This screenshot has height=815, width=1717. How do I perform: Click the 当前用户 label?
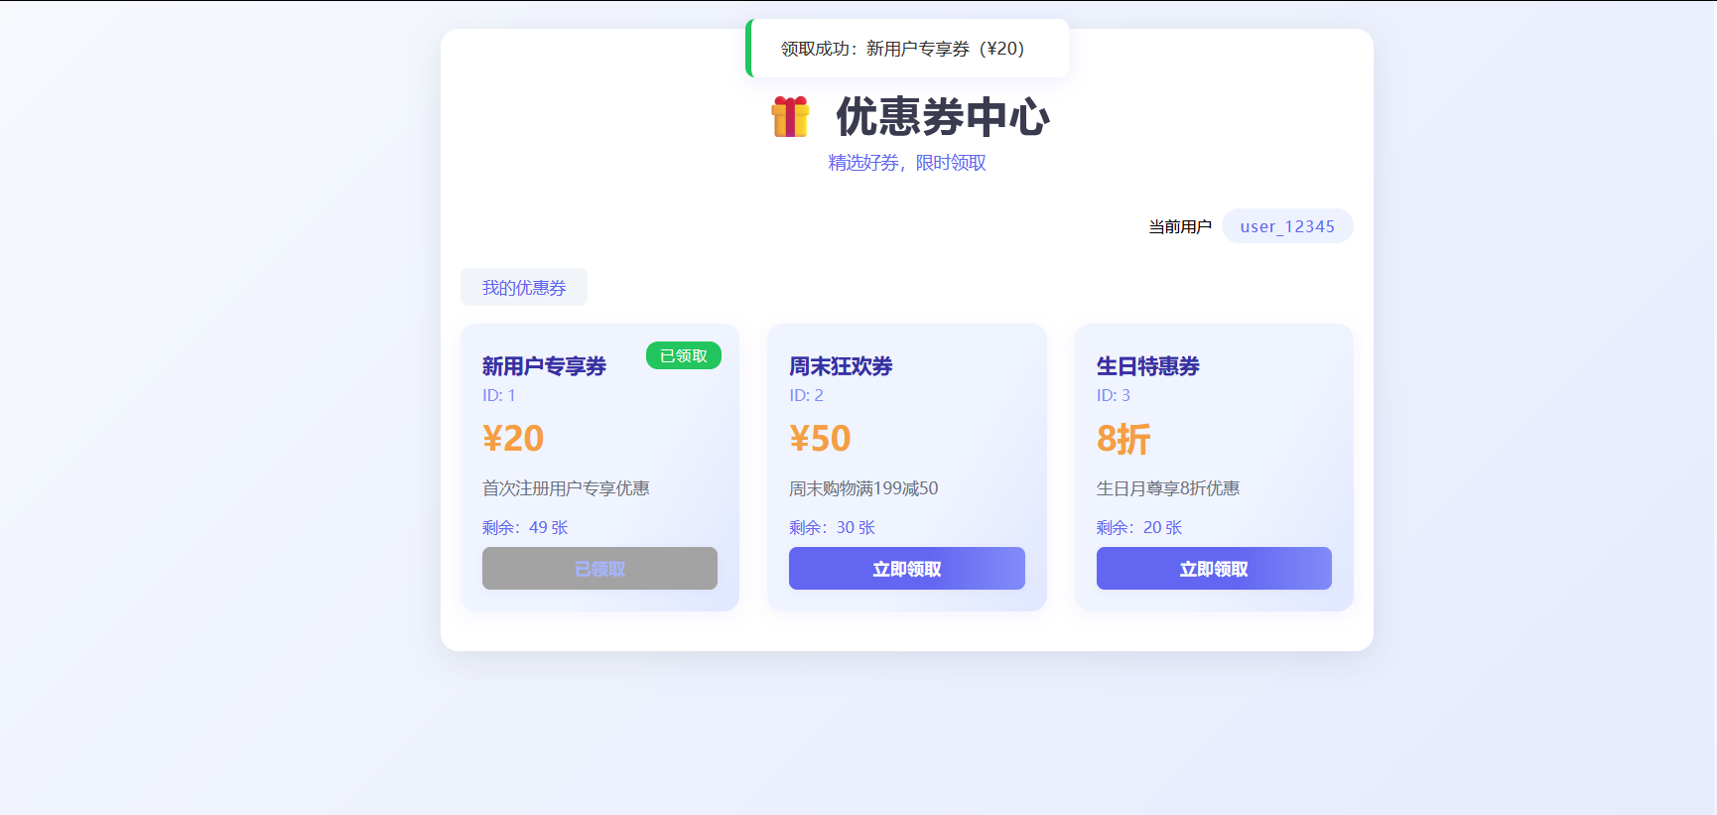pos(1180,226)
